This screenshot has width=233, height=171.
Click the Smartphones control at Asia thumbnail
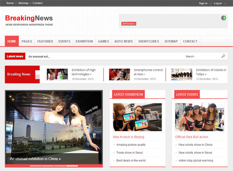click(x=119, y=74)
